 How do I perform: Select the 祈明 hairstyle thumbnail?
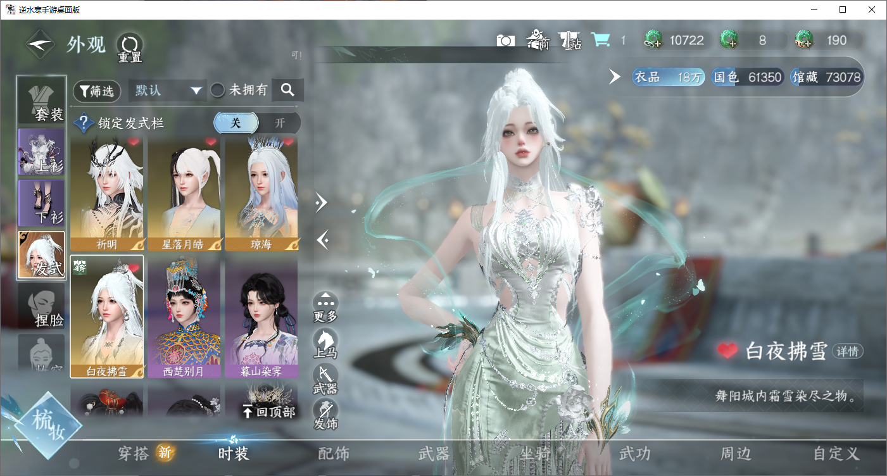point(107,193)
